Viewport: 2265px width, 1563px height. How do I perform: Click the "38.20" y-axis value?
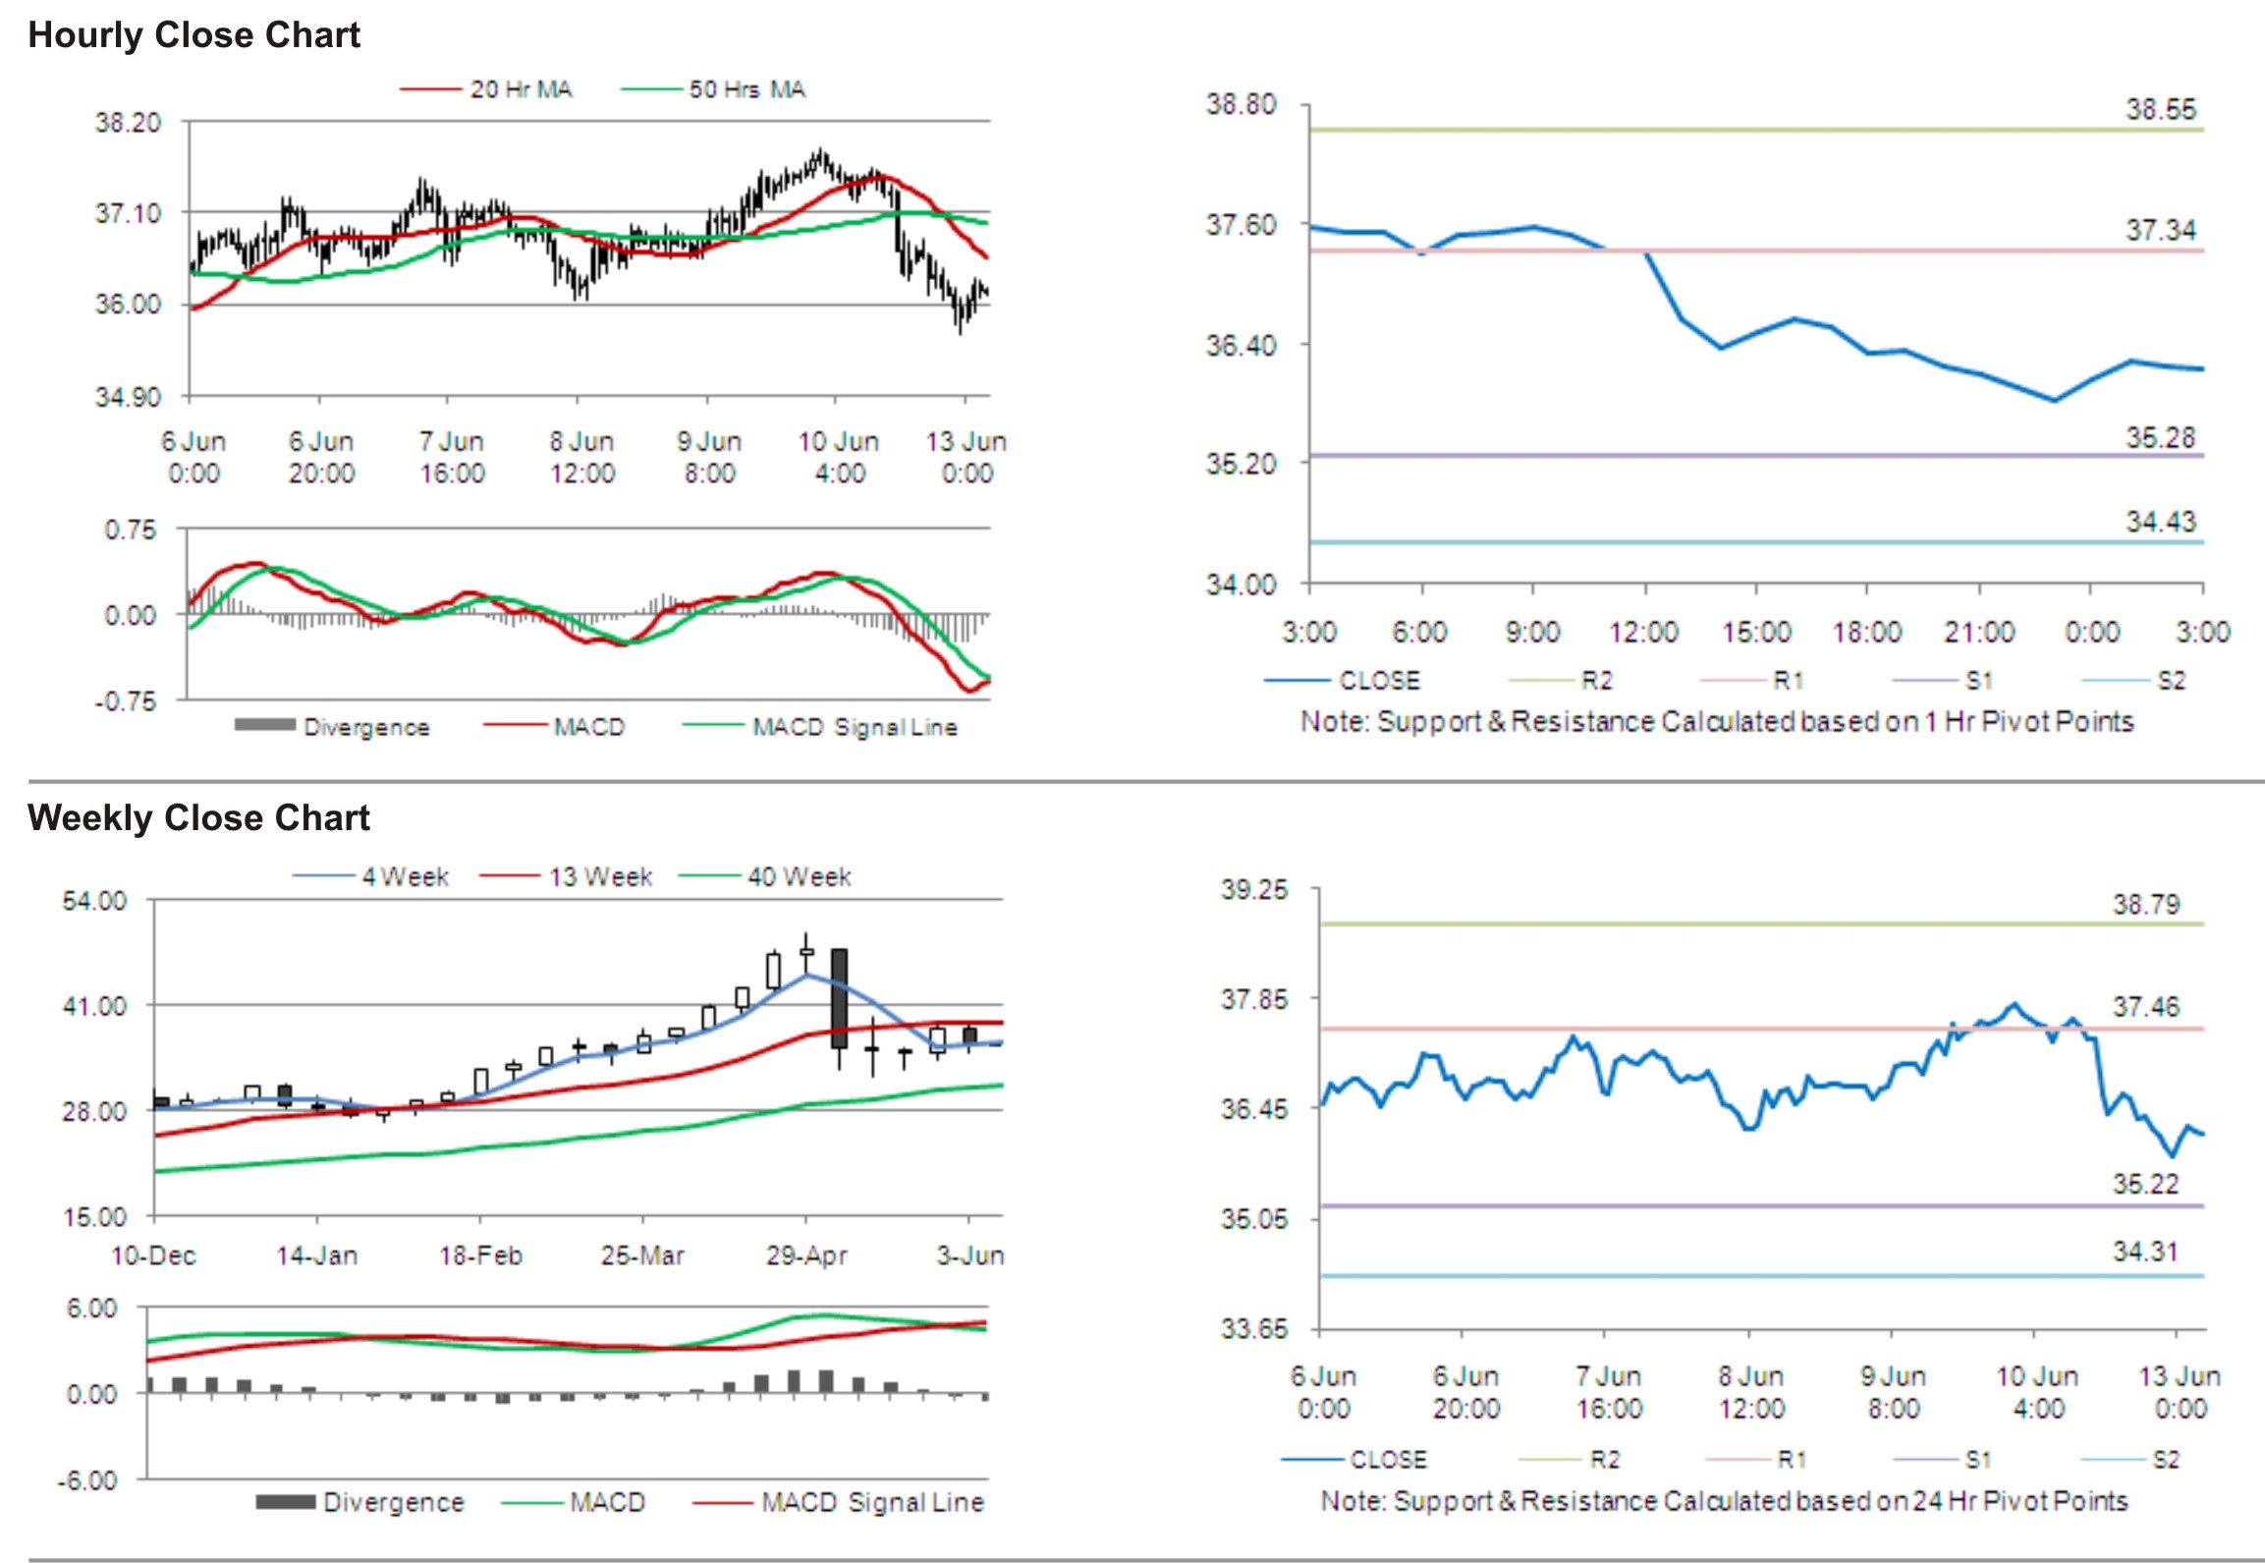(x=128, y=123)
